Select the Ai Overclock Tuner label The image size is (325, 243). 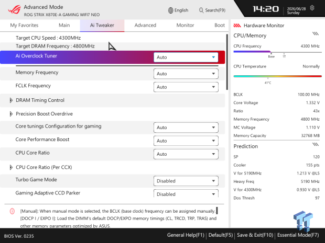click(36, 56)
